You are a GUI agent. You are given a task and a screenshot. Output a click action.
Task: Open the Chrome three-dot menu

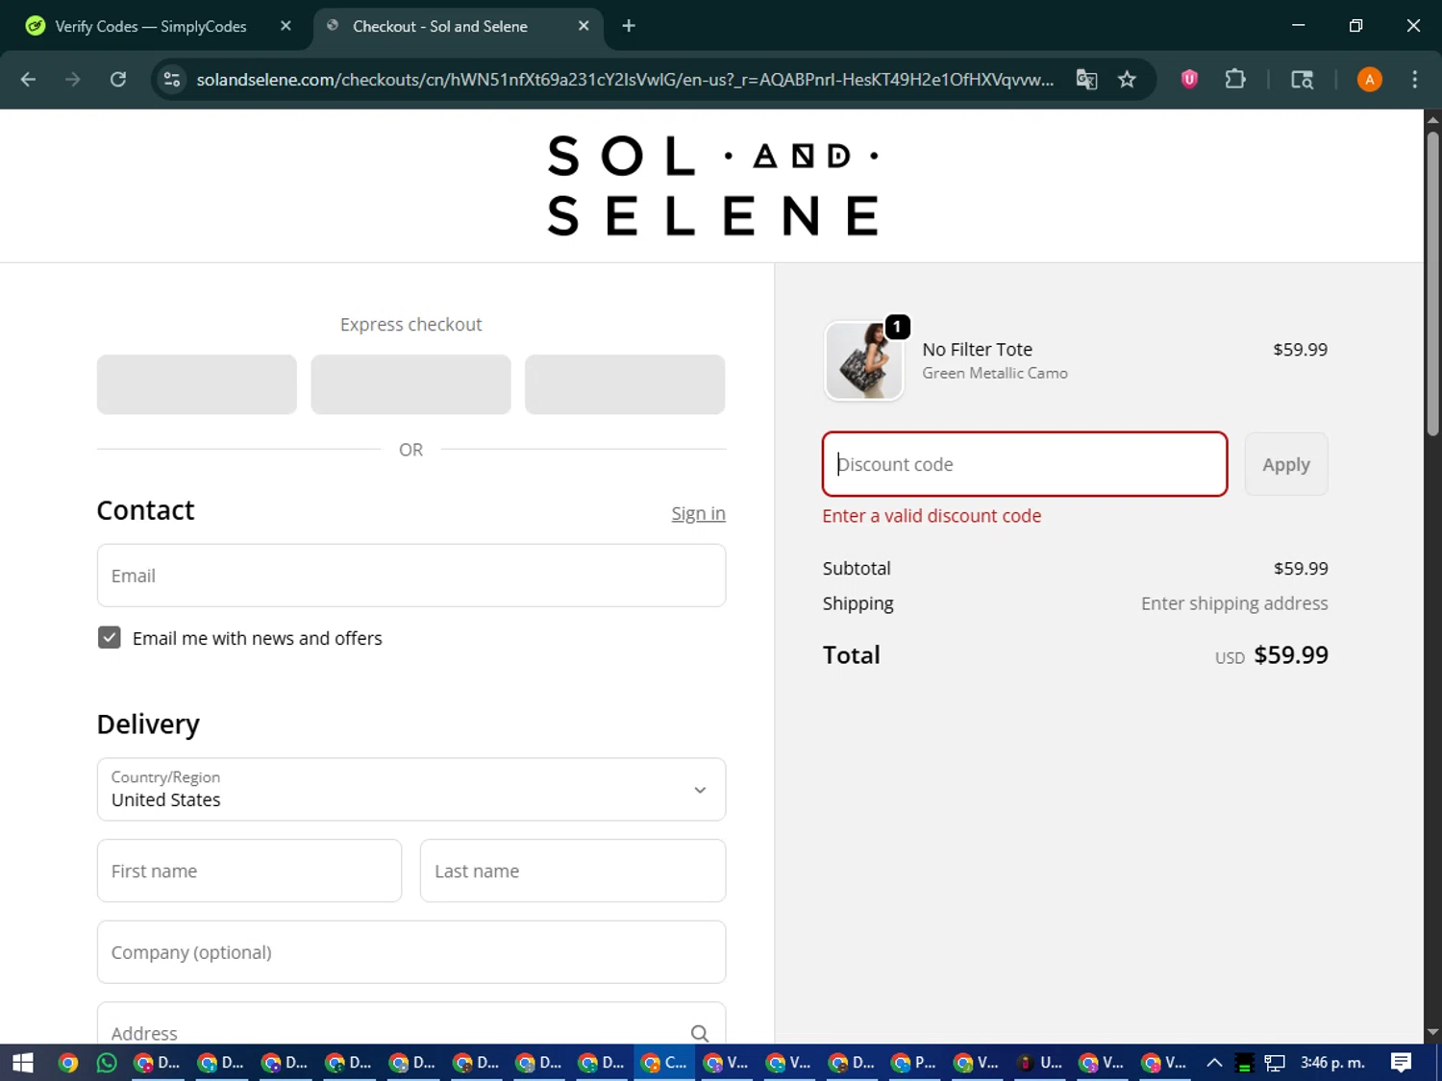tap(1414, 80)
